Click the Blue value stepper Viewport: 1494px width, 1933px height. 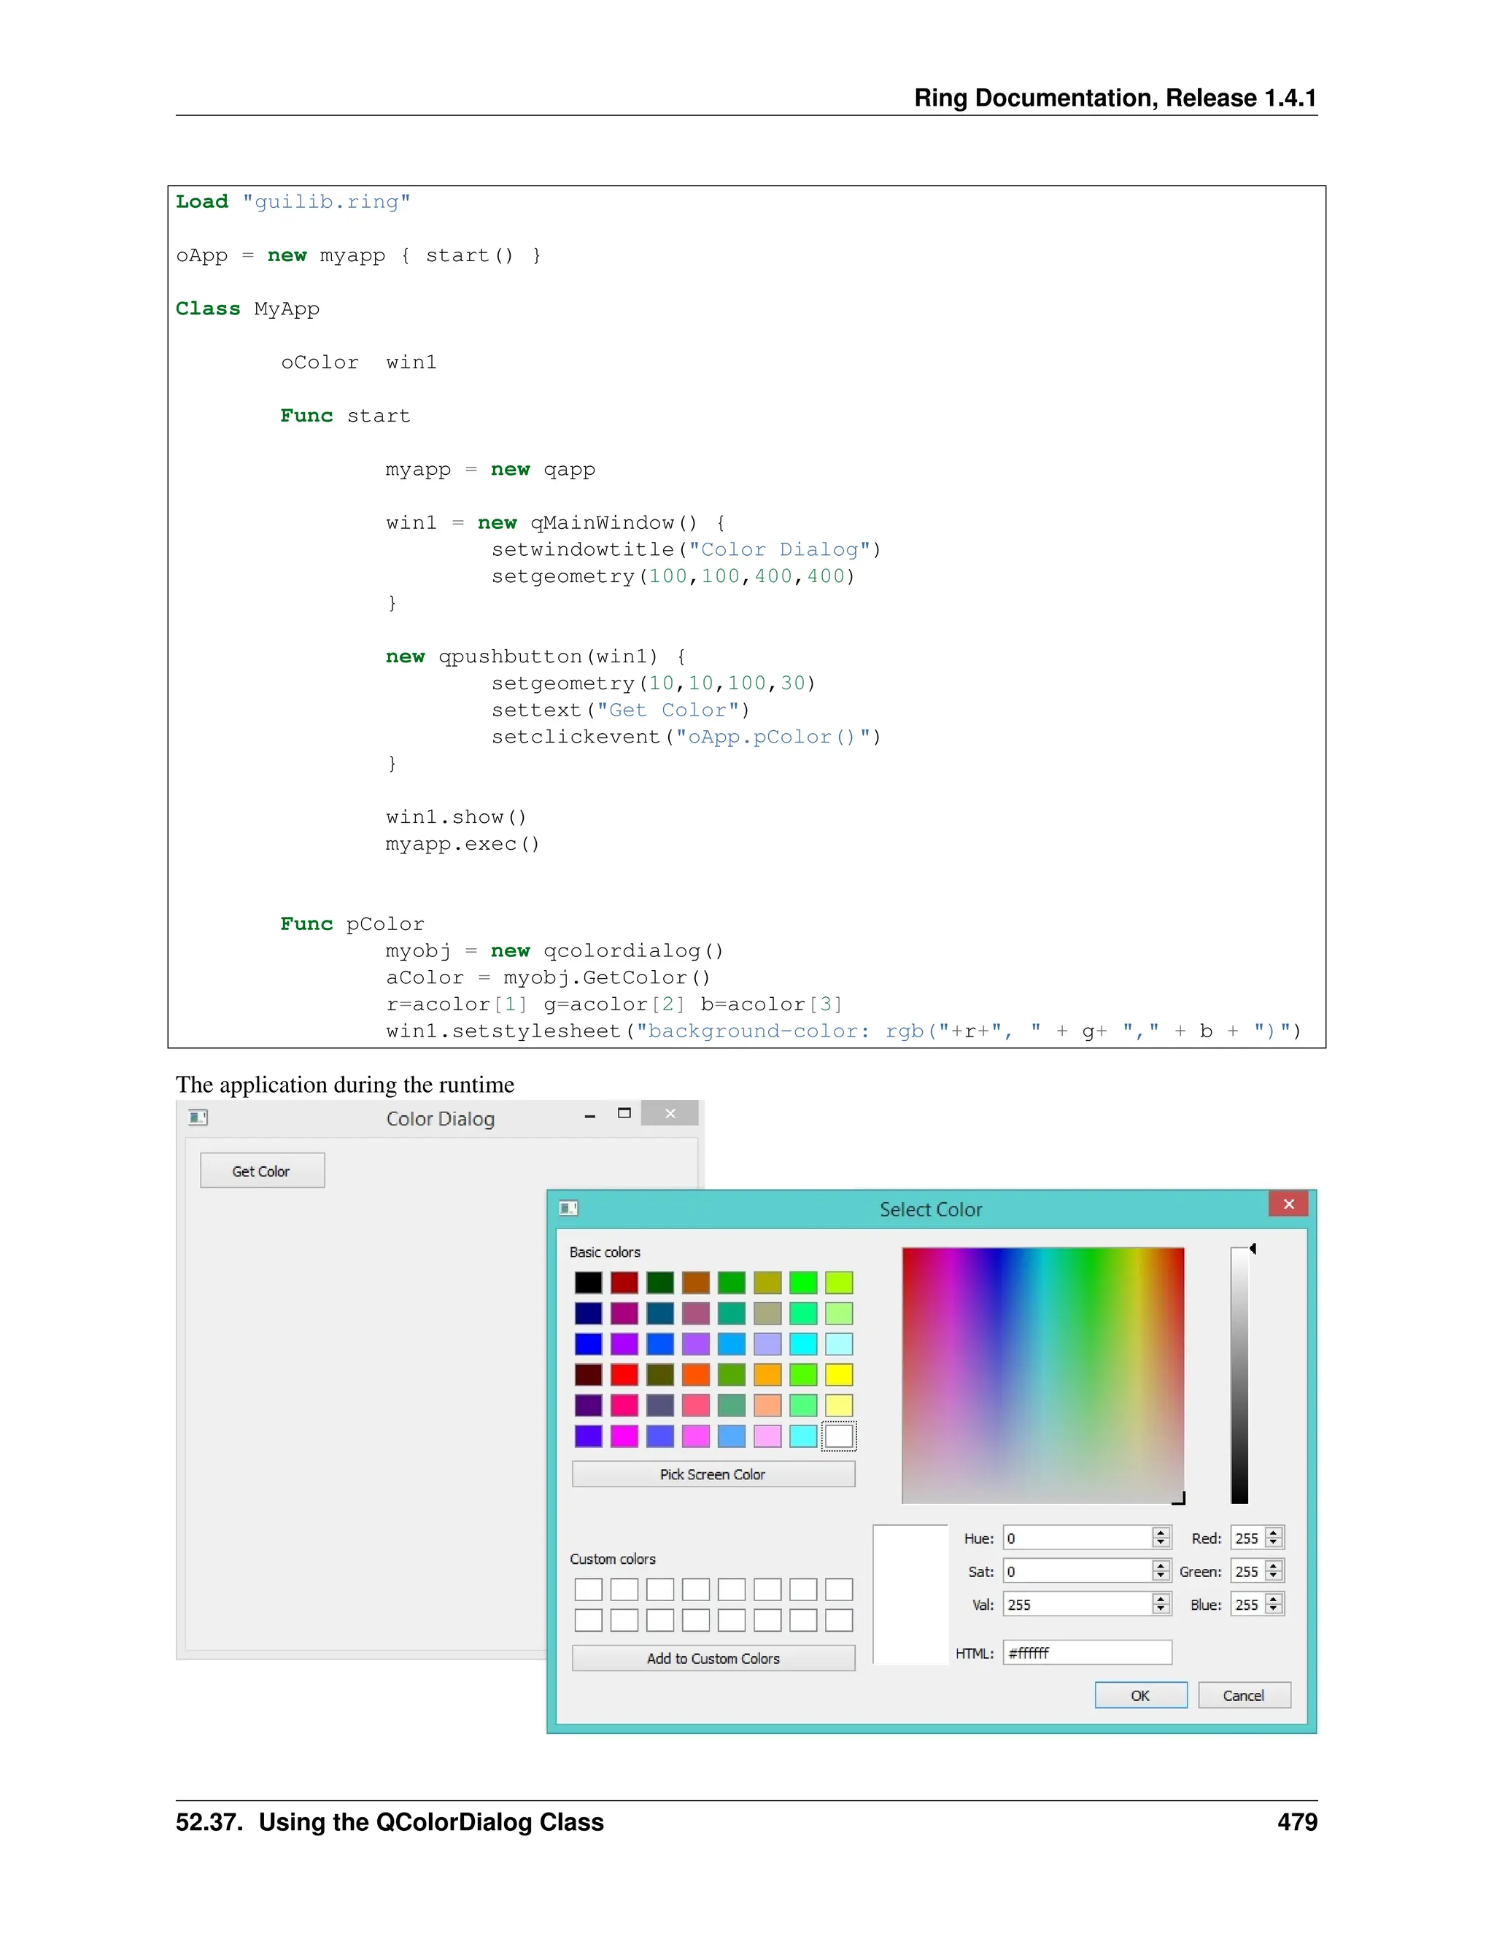click(x=1274, y=1604)
